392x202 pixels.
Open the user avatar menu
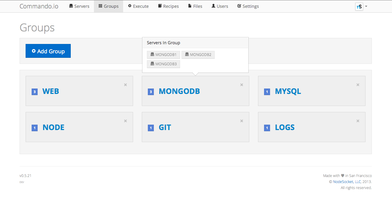[x=359, y=6]
